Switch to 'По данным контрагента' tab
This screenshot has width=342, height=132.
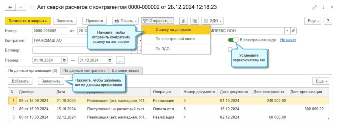pos(84,71)
